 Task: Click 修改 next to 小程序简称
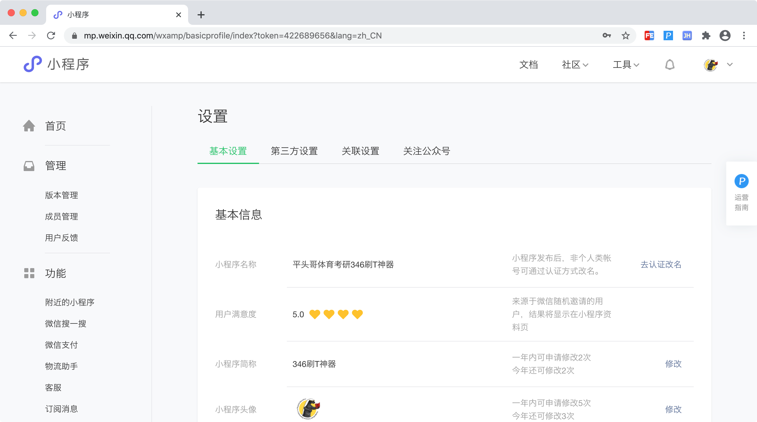673,364
